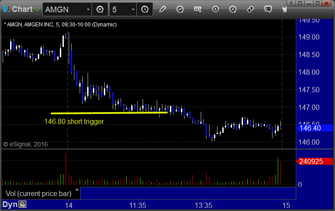This screenshot has height=211, width=335.
Task: Click the date label 14 on time axis
Action: pyautogui.click(x=69, y=205)
